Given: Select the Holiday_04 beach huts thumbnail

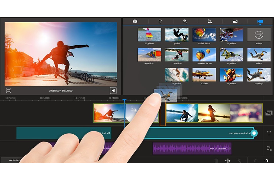Looking at the screenshot, I should pyautogui.click(x=149, y=55).
